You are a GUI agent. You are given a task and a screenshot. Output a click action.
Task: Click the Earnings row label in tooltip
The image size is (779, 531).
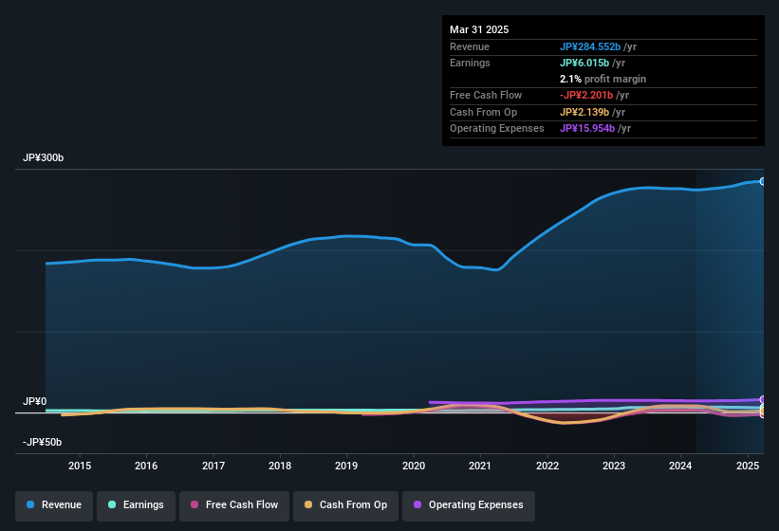(x=470, y=63)
